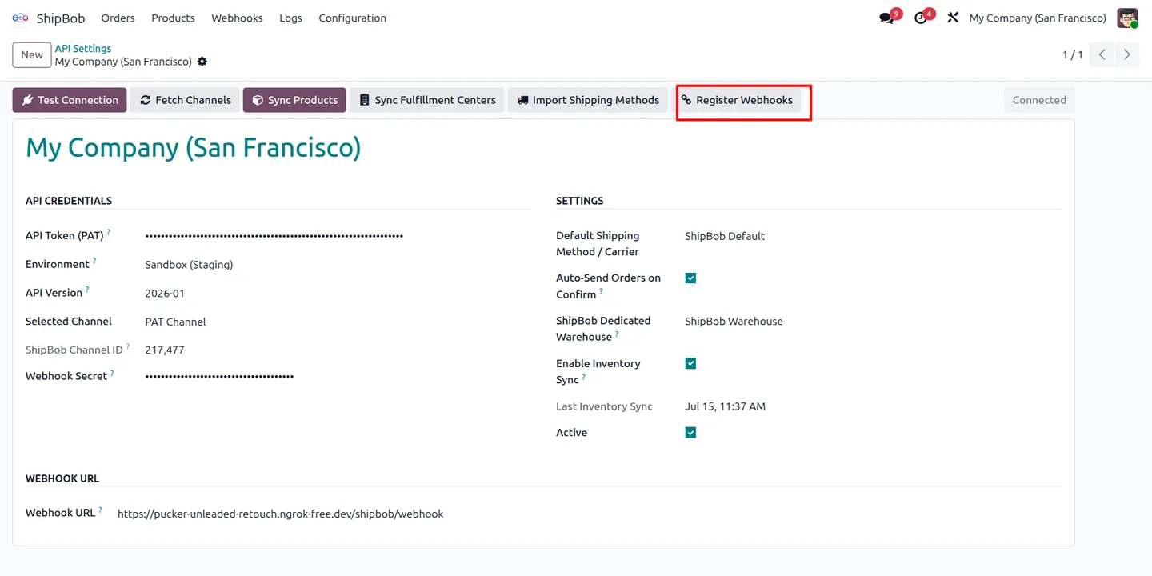Viewport: 1152px width, 576px height.
Task: Open the ShipBob app home icon
Action: (20, 18)
